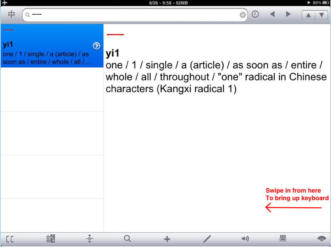Focus the dictionary search field
Image resolution: width=331 pixels, height=247 pixels.
pyautogui.click(x=135, y=15)
